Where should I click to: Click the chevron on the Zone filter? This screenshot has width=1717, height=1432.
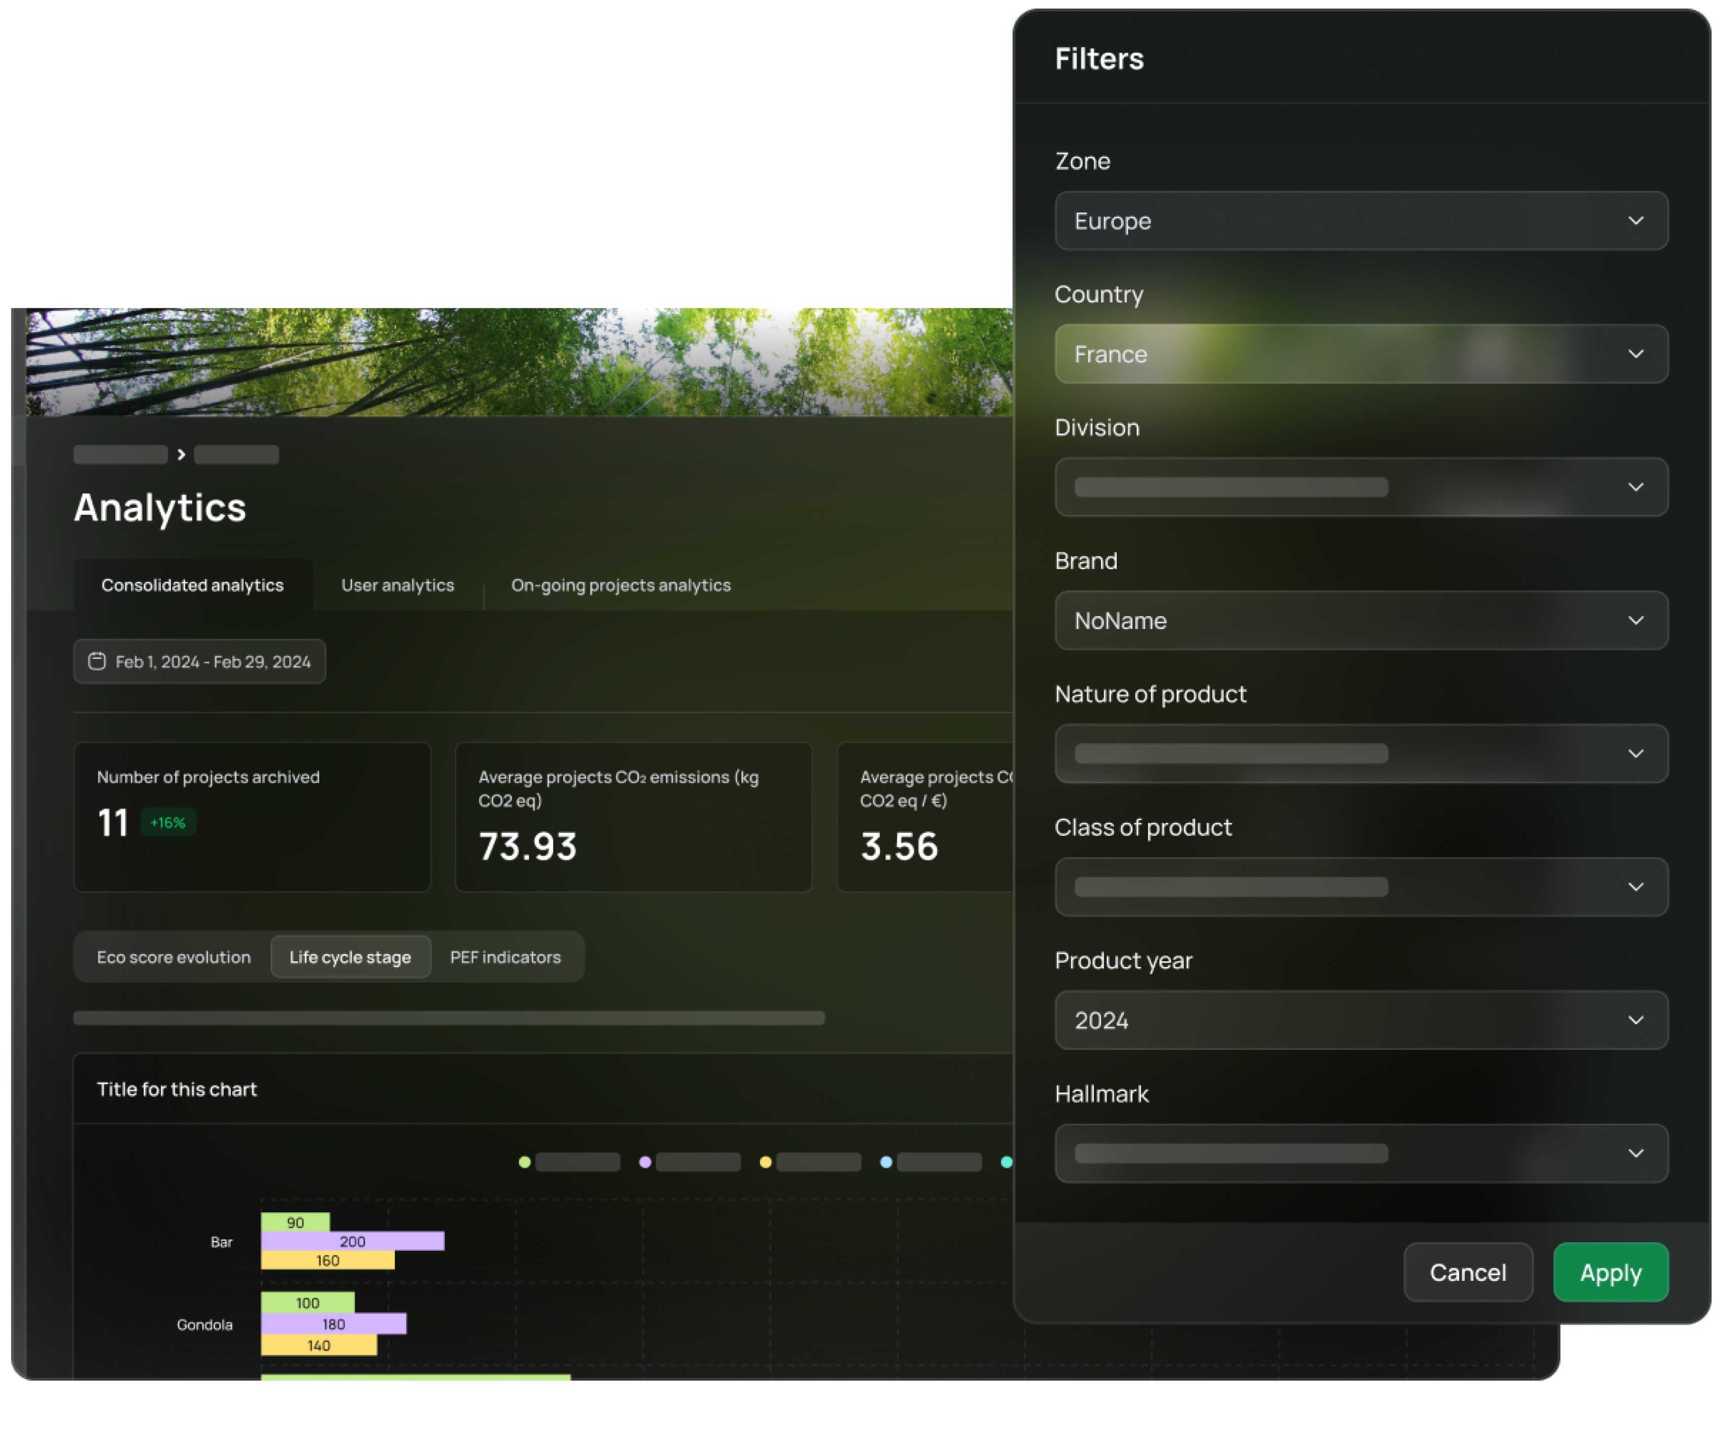[x=1636, y=221]
